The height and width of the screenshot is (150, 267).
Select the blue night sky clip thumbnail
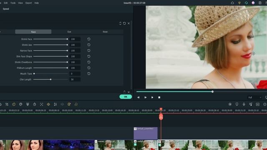68,145
